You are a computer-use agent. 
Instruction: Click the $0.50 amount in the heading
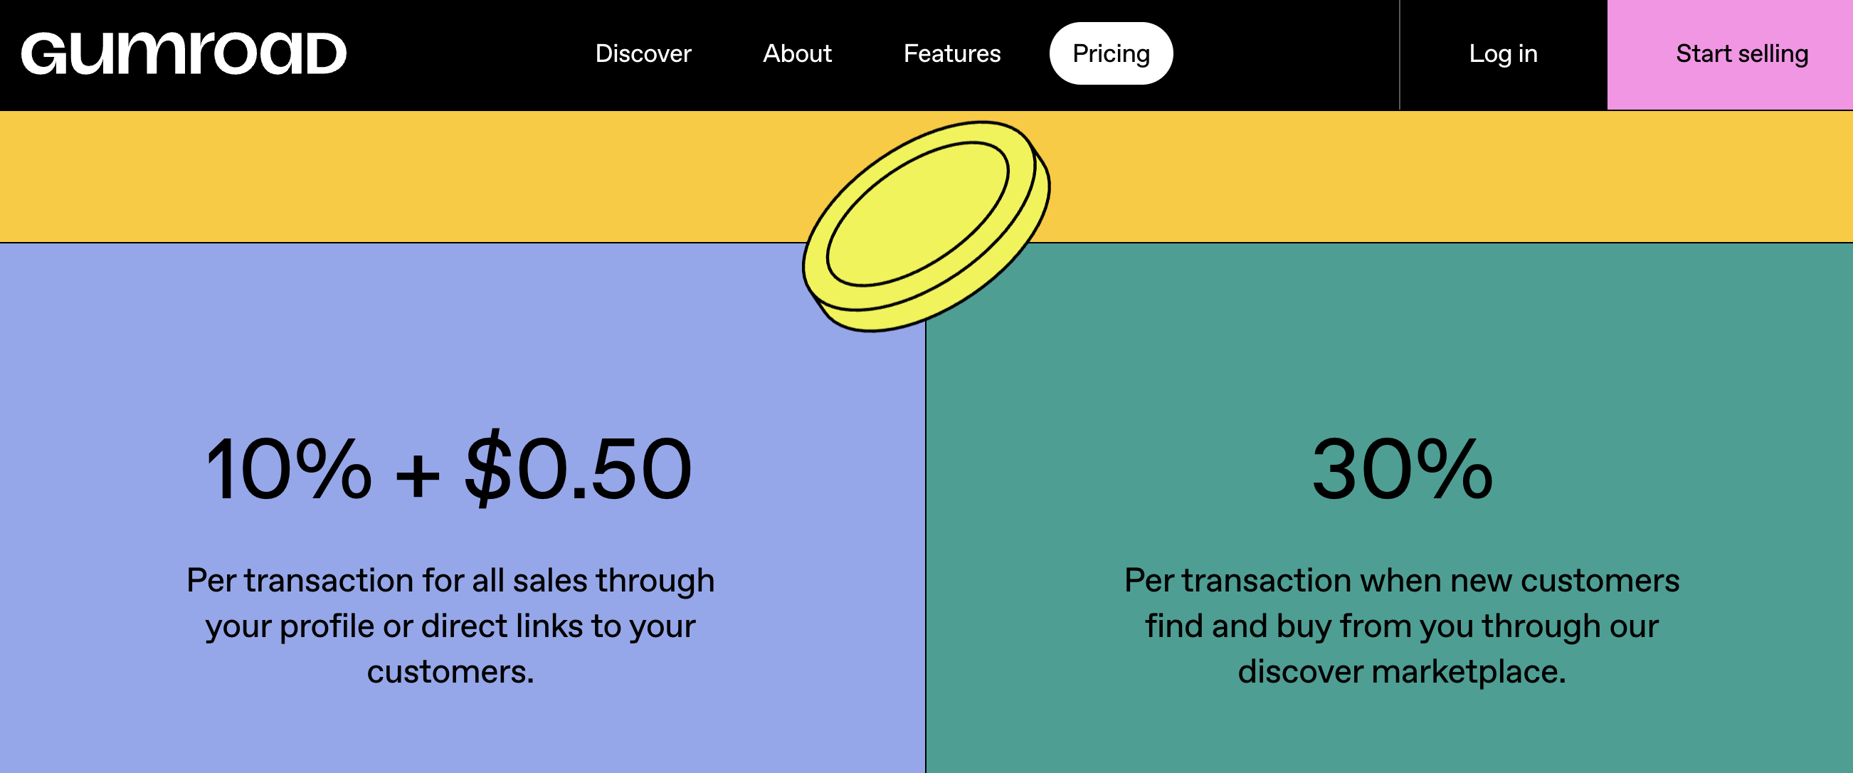tap(579, 470)
